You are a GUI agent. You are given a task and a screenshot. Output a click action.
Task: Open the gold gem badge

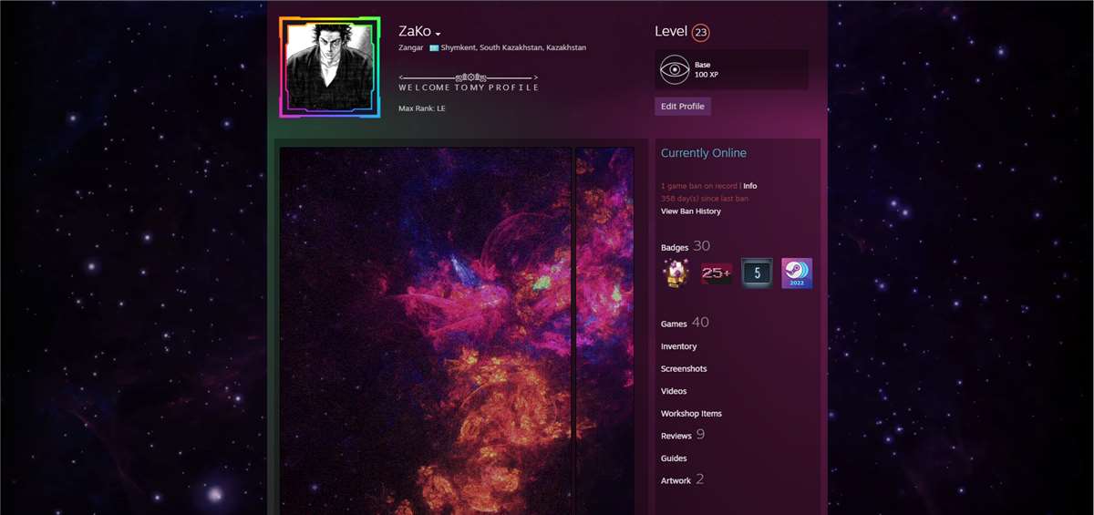676,273
